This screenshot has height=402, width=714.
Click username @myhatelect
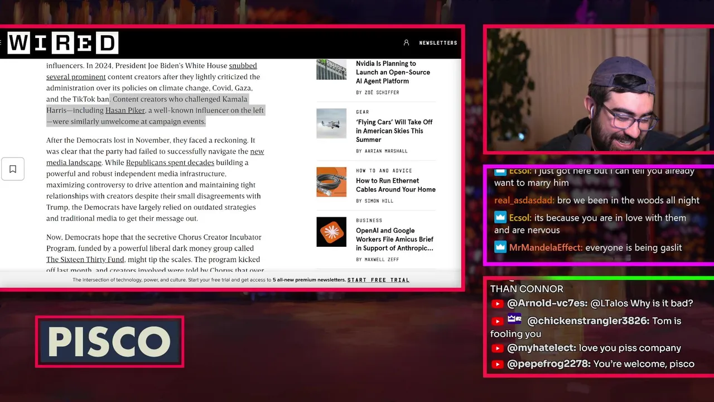(x=542, y=348)
